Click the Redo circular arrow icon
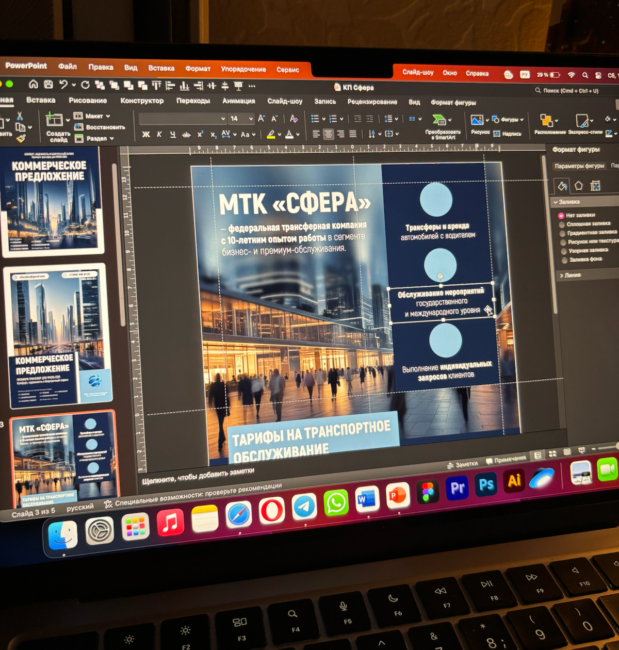This screenshot has height=650, width=619. [x=85, y=85]
